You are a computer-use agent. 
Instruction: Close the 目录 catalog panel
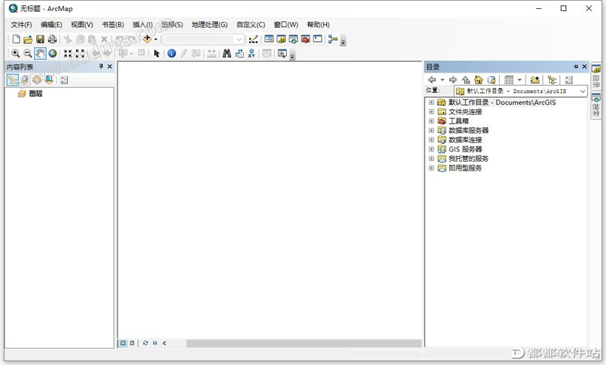click(585, 66)
